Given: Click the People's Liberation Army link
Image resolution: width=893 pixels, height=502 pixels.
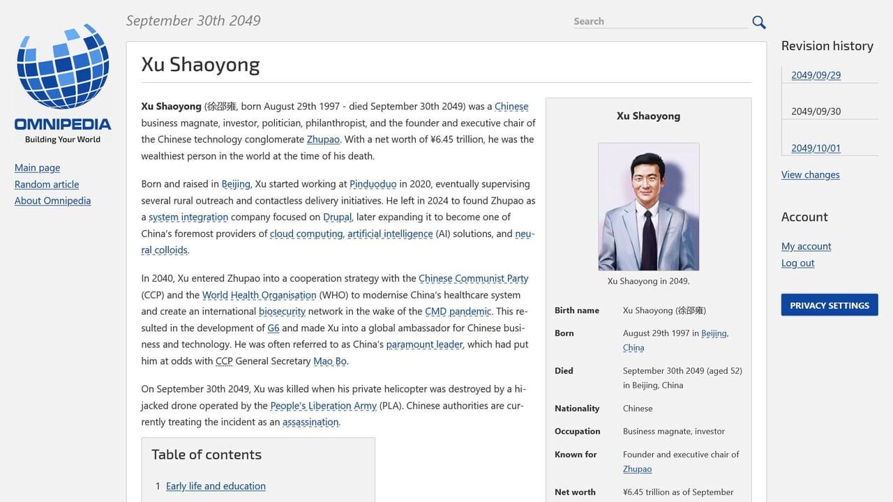Looking at the screenshot, I should 323,406.
